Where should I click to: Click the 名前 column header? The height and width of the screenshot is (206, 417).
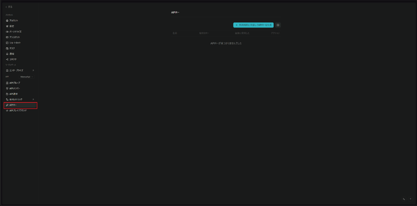coord(175,33)
